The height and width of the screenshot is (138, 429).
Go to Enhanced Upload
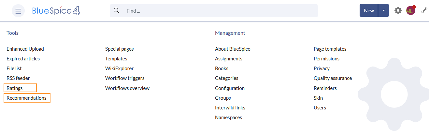(25, 49)
